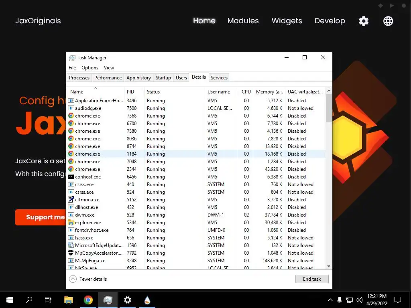Viewport: 411px width, 308px height.
Task: Select chrome.exe row with PID 8744
Action: point(196,146)
